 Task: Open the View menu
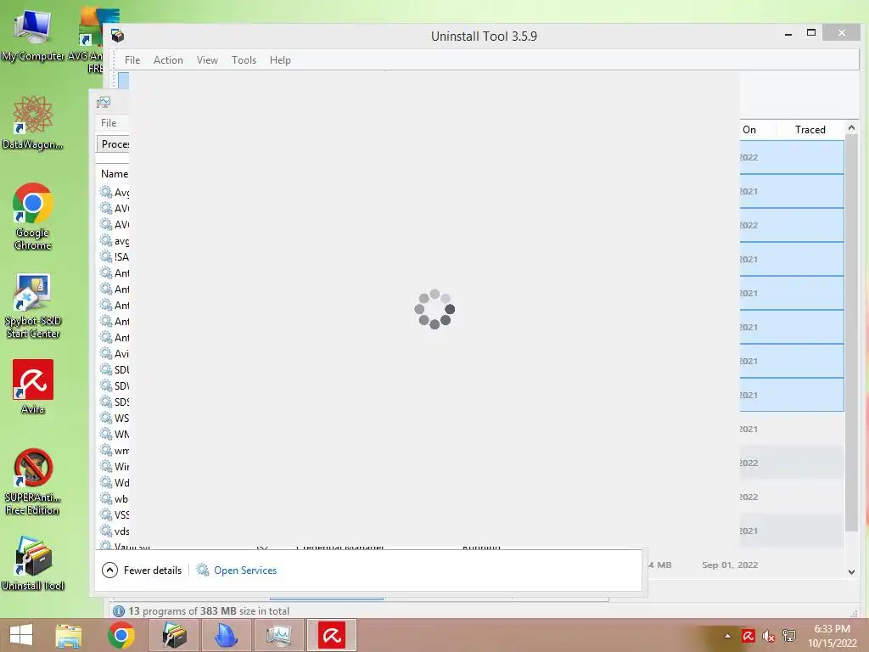click(x=207, y=60)
